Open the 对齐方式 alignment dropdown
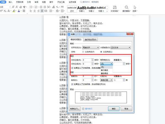Screen dimensions: 165x124 [90, 47]
